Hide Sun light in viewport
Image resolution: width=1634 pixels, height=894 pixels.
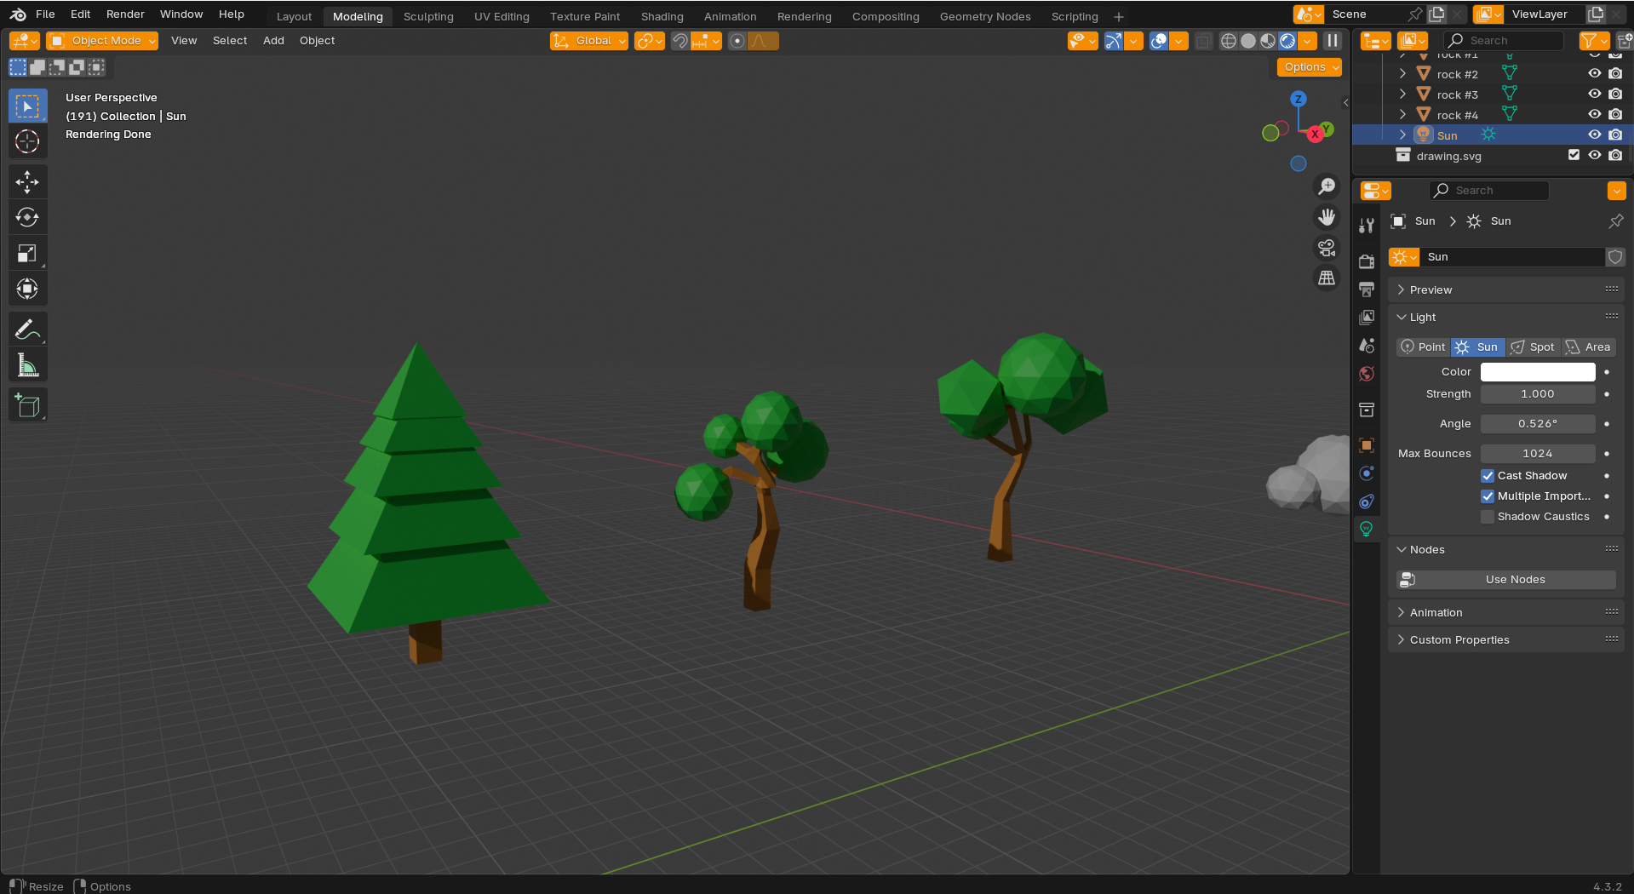1594,135
